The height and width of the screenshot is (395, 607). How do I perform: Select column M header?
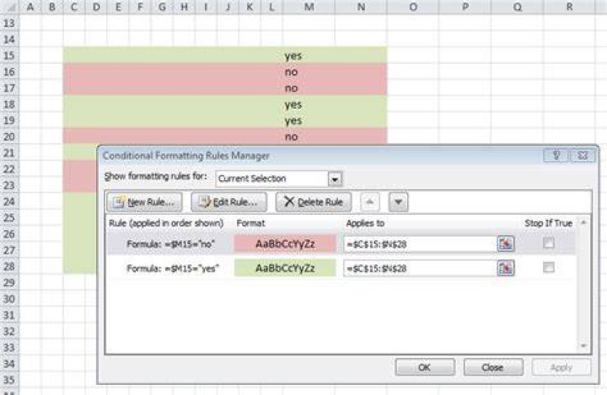tap(309, 7)
